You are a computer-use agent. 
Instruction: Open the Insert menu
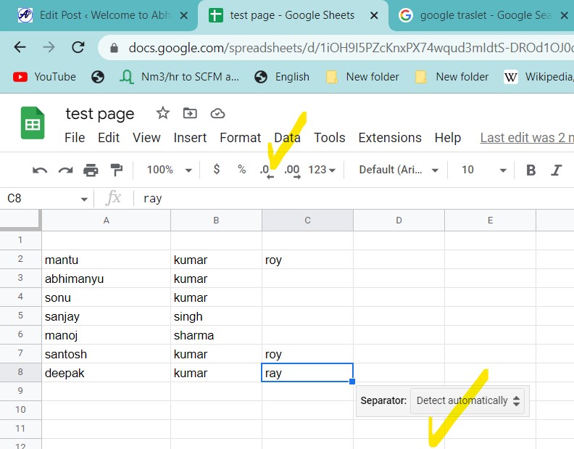190,138
